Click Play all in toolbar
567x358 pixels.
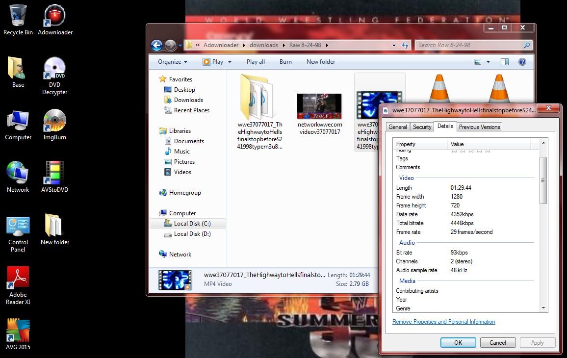[256, 62]
